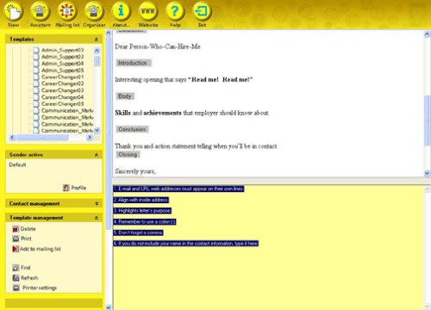Screen dimensions: 431x310
Task: Click tip 6 about including your name
Action: pyautogui.click(x=185, y=244)
